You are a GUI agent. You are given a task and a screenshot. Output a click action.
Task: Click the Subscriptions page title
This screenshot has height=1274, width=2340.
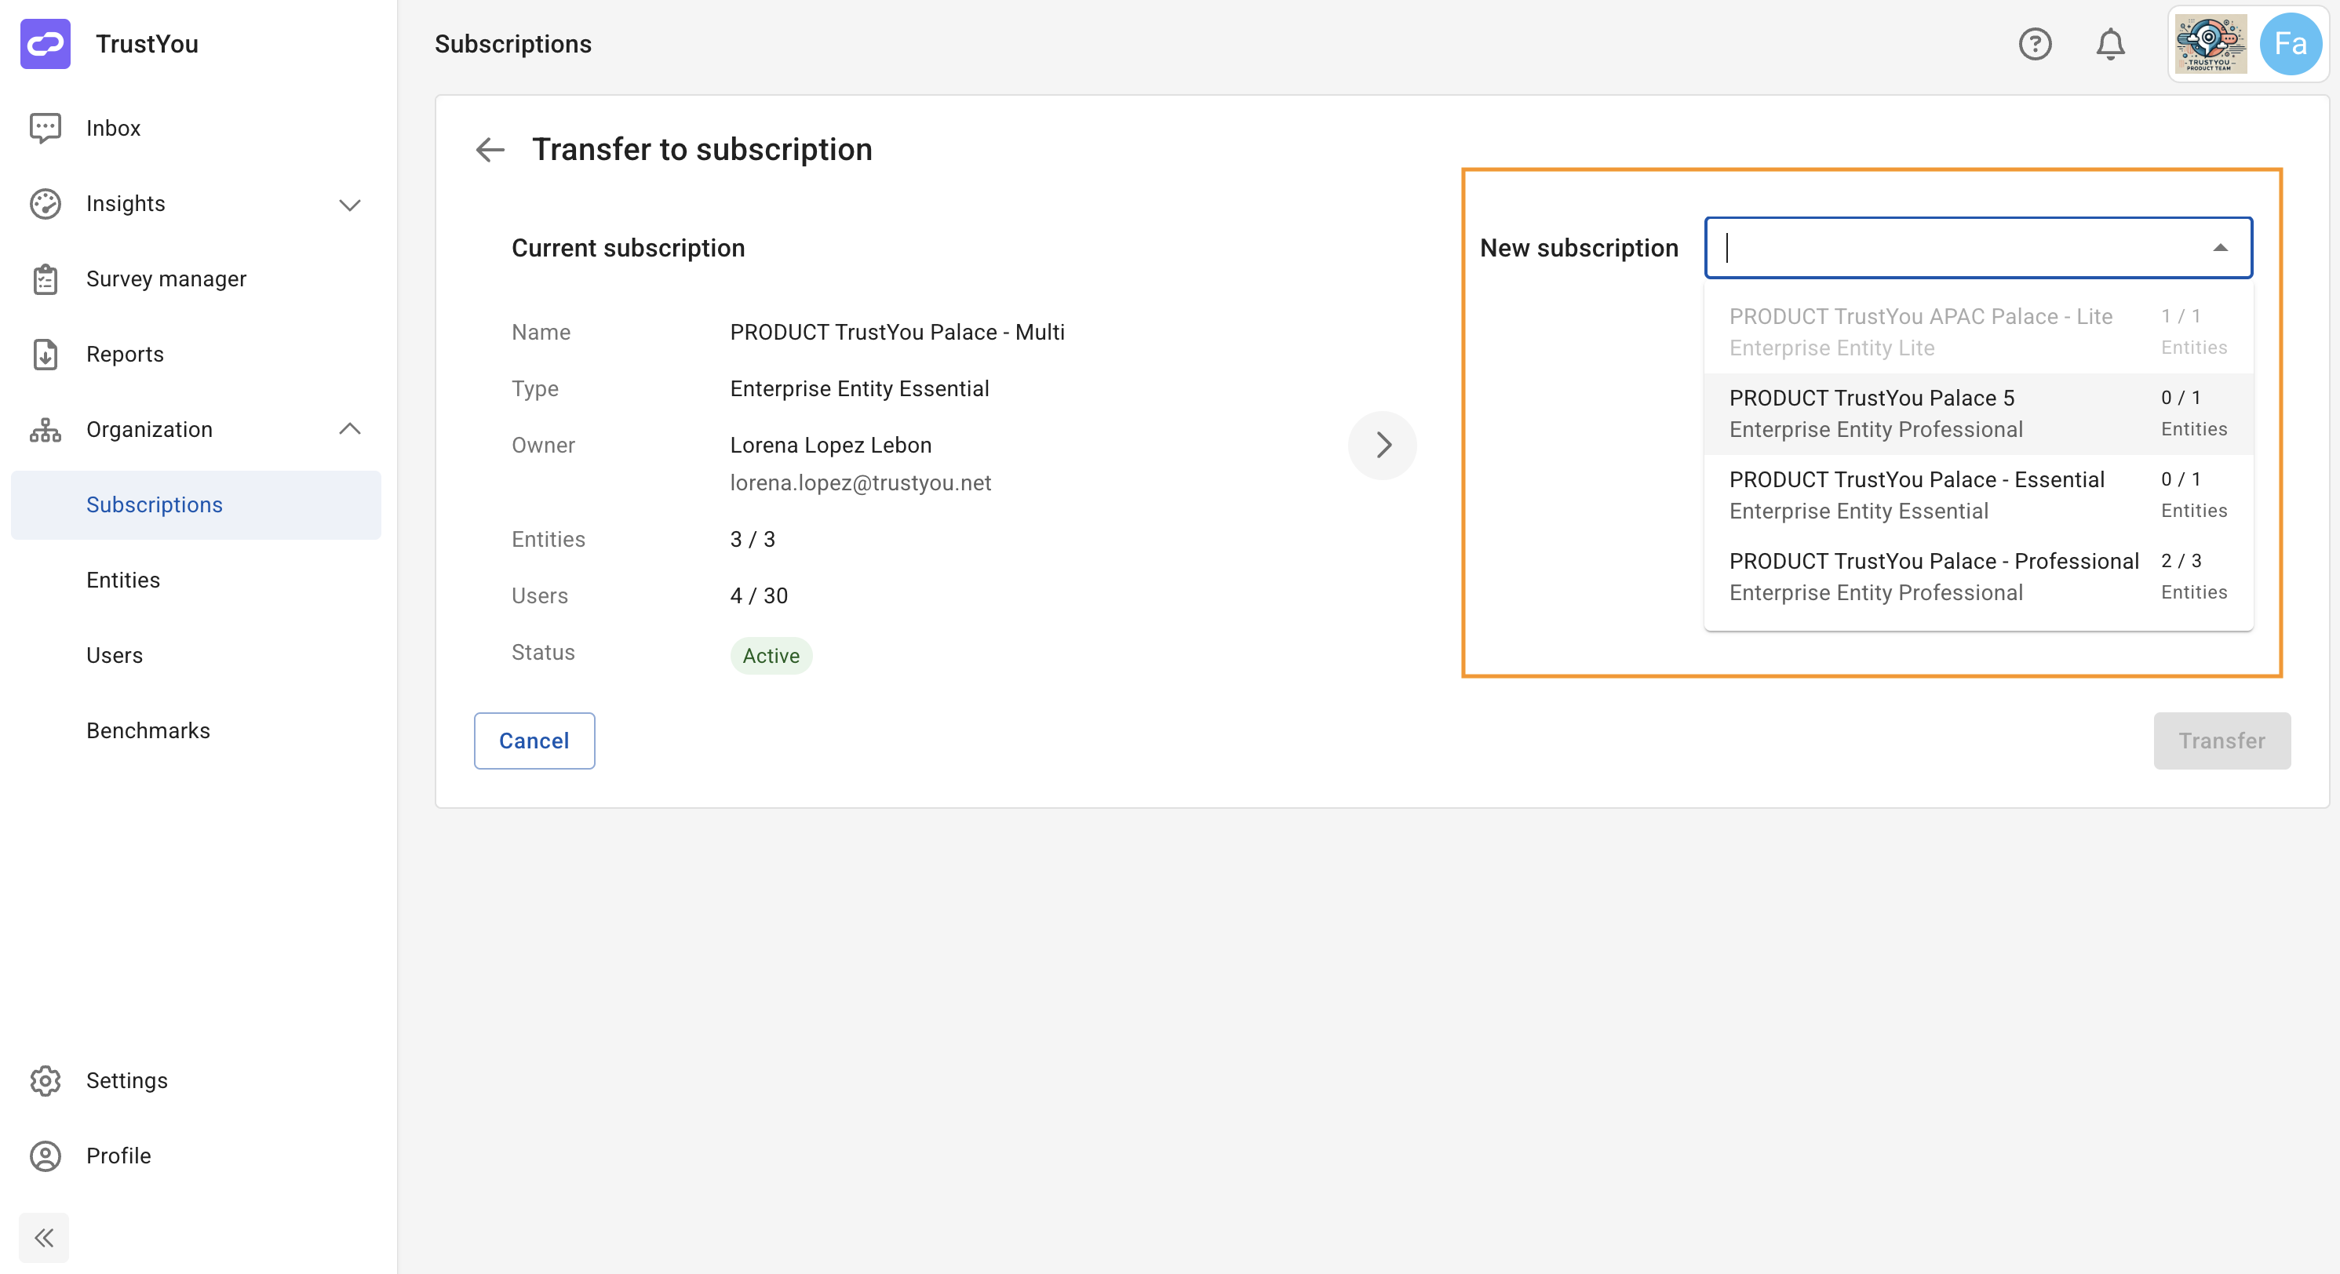(512, 44)
